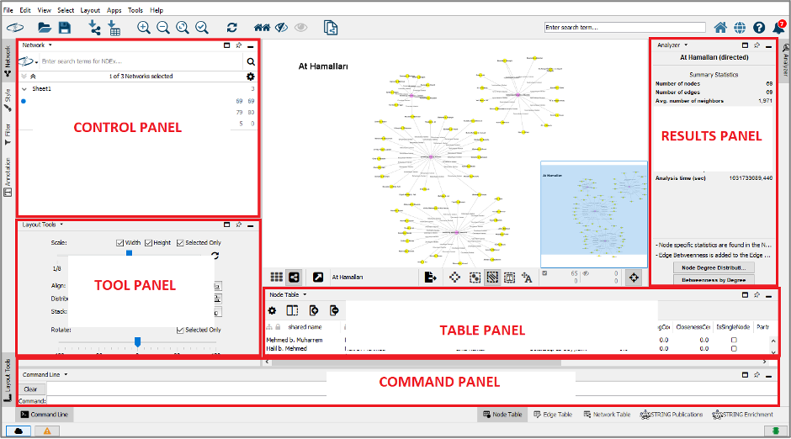
Task: Click Command Line bottom button
Action: click(x=45, y=415)
